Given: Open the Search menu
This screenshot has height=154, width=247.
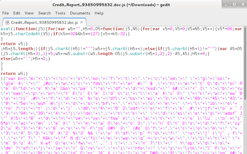Looking at the screenshot, I should (44, 13).
